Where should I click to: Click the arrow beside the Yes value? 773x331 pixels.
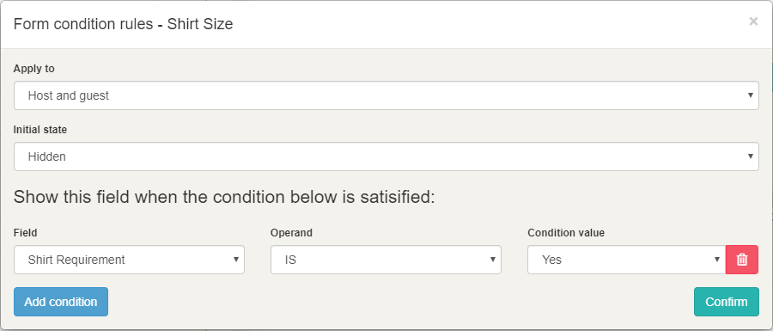(717, 260)
